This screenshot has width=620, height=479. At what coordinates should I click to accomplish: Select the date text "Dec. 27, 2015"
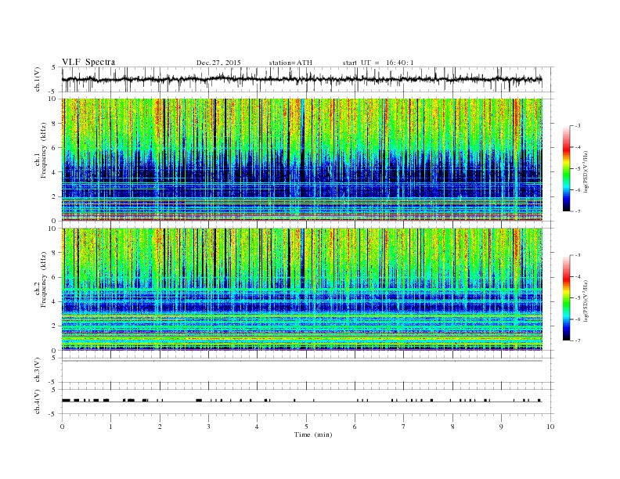(218, 63)
